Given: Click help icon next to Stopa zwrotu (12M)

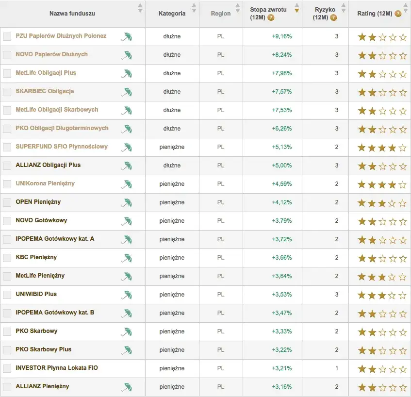Looking at the screenshot, I should click(271, 18).
